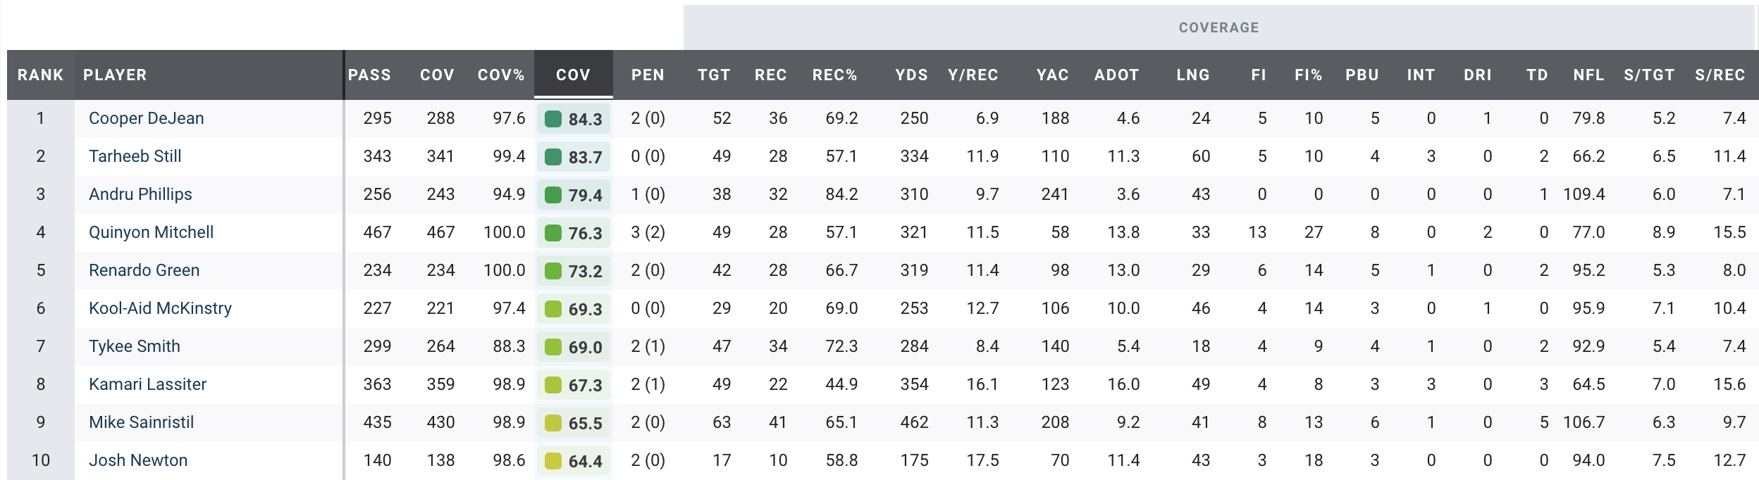The height and width of the screenshot is (480, 1759).
Task: Click the YDS column header
Action: [911, 75]
